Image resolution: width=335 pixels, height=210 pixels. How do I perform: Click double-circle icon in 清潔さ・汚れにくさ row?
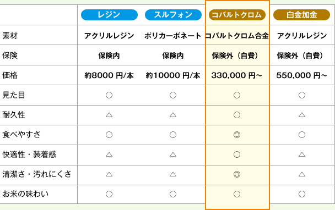pyautogui.click(x=237, y=174)
